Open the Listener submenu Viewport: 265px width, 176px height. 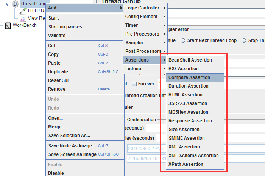[145, 69]
